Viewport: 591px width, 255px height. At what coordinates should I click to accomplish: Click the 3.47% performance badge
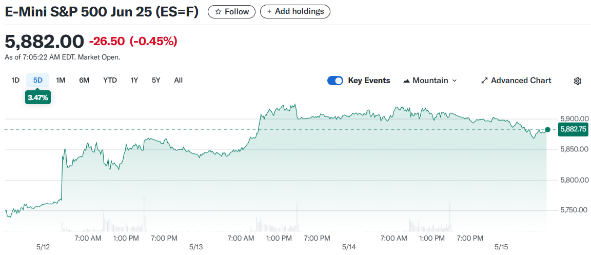tap(37, 97)
